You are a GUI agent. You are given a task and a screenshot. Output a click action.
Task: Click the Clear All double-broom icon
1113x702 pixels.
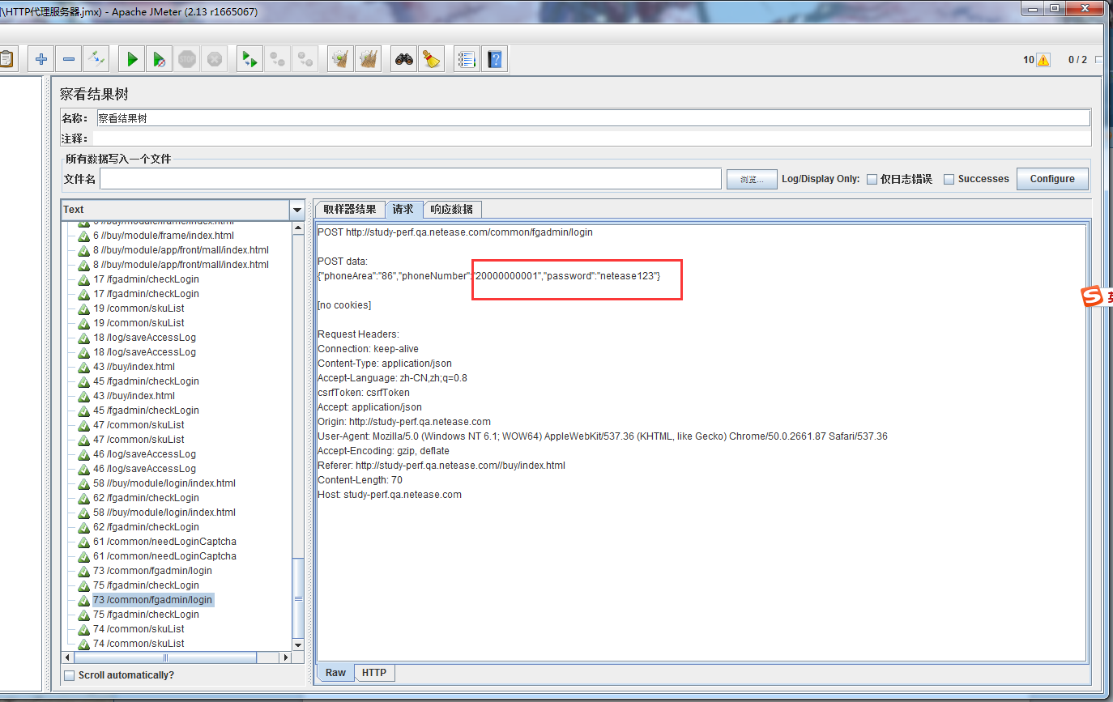(x=369, y=59)
